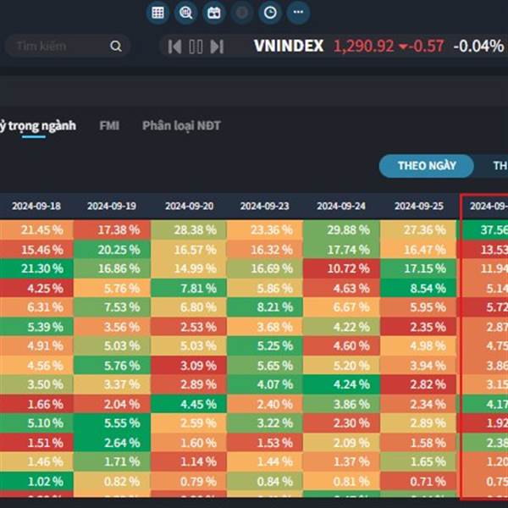The width and height of the screenshot is (508, 508).
Task: Switch to the Tỷ trọng ngành tab
Action: 37,125
